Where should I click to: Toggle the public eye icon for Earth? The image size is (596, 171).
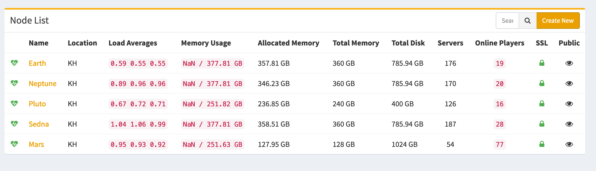569,63
